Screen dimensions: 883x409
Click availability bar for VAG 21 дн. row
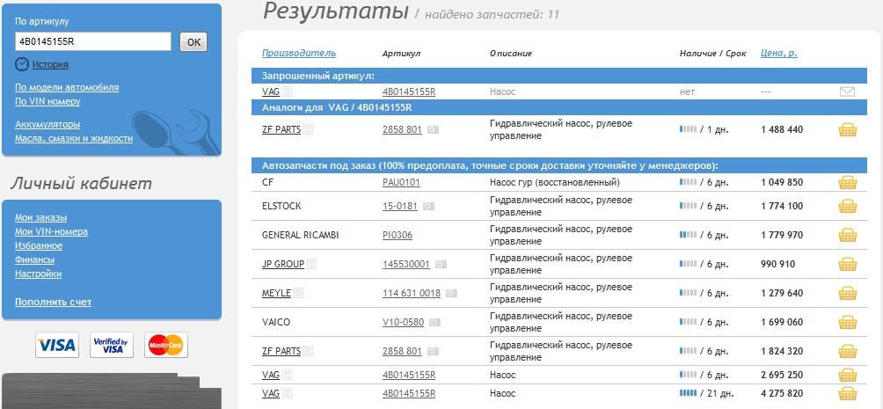tap(688, 393)
